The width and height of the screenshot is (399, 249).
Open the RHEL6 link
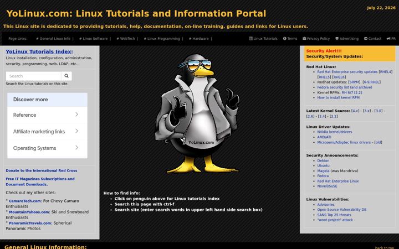(339, 77)
